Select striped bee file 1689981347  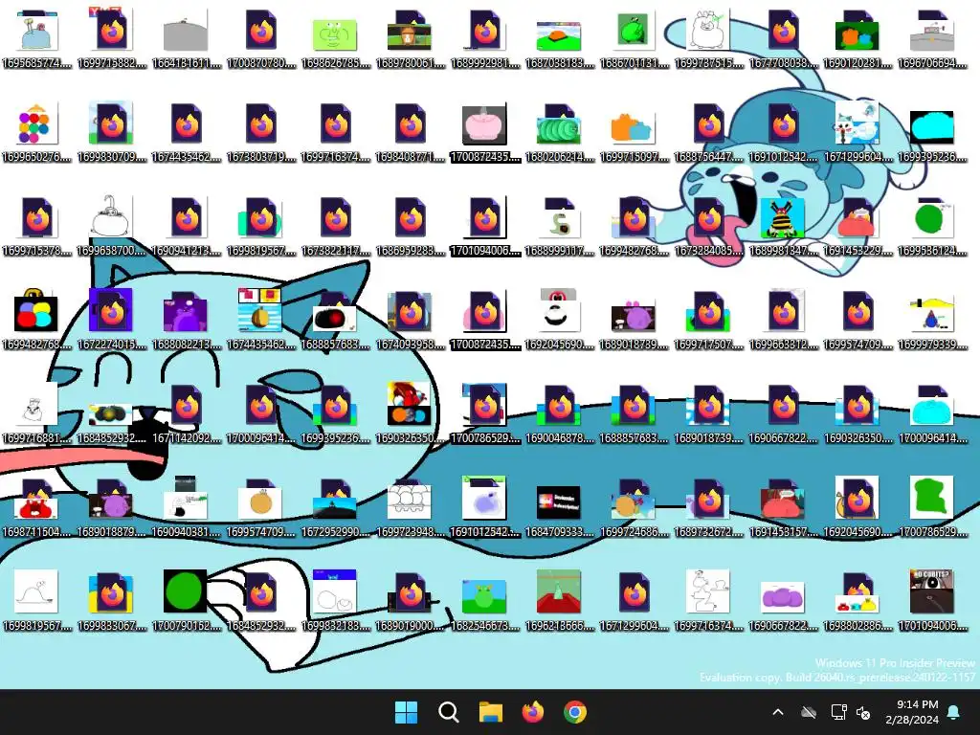[x=783, y=226]
